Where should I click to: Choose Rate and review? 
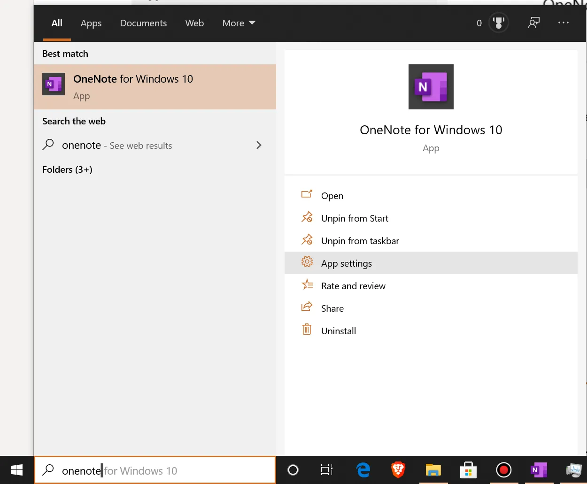tap(431, 286)
